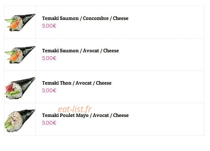This screenshot has width=210, height=151.
Task: View the Temaki Thon Avocat Cheese image
Action: 20,88
